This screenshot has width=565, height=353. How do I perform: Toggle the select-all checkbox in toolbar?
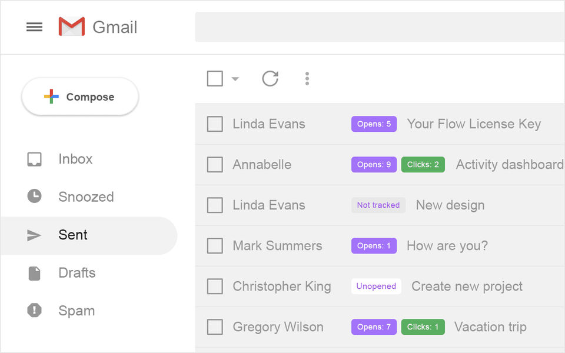(x=215, y=78)
